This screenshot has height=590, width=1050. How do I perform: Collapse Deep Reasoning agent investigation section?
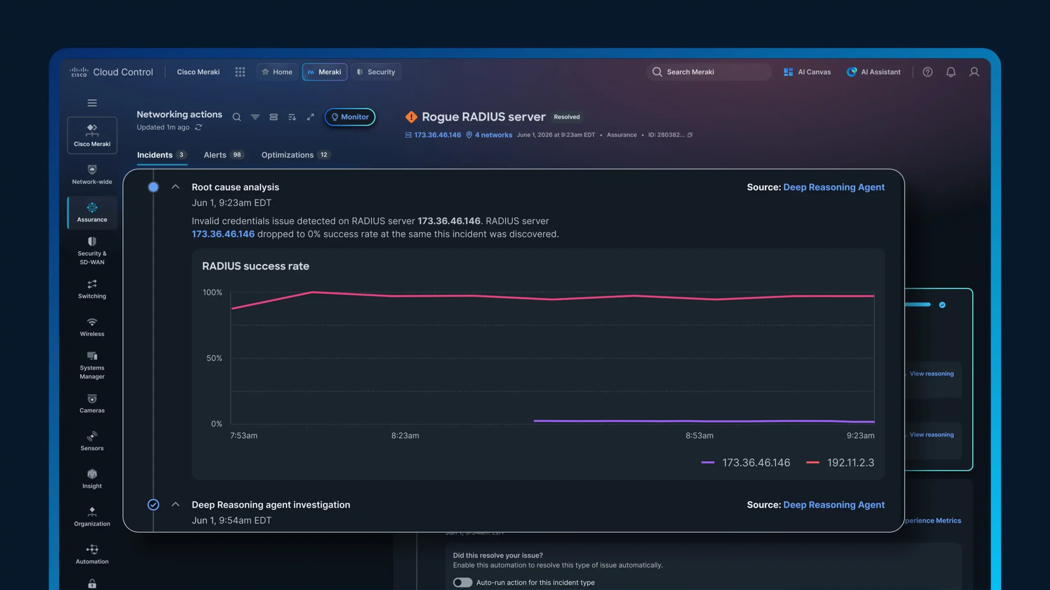[x=175, y=504]
